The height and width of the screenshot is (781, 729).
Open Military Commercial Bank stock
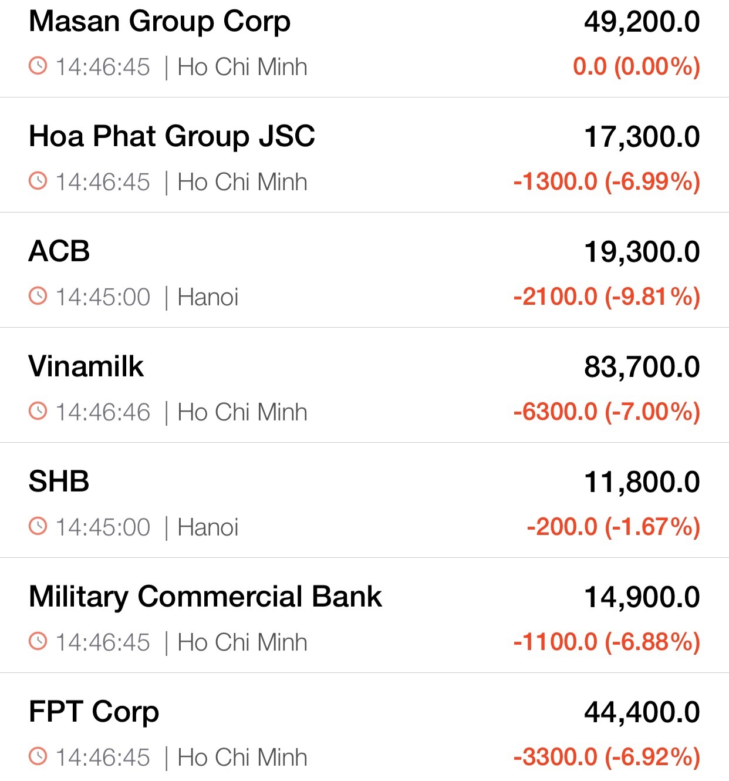pos(205,597)
